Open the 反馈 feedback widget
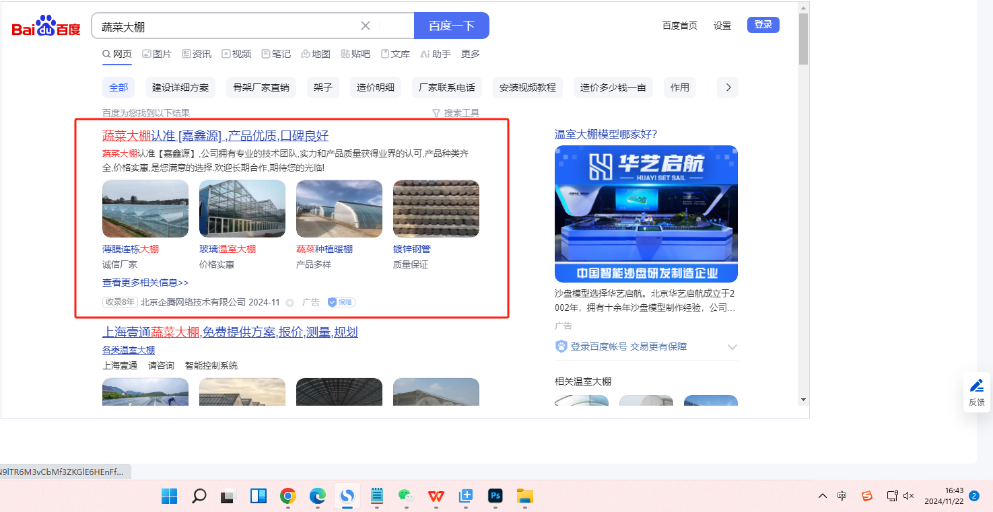Screen dimensions: 993x512 (977, 392)
